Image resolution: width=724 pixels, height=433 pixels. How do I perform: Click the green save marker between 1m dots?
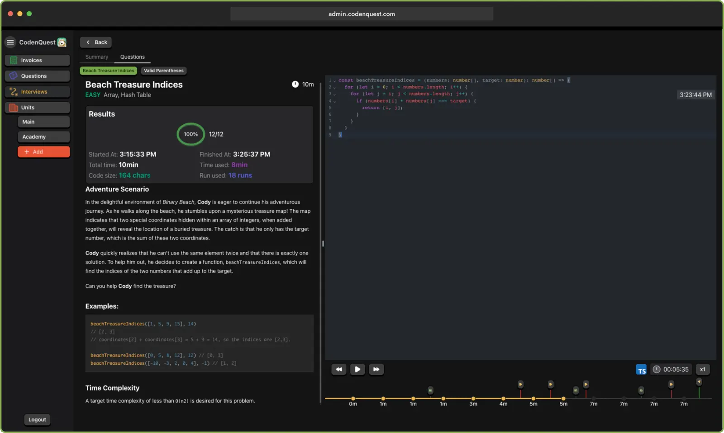(x=430, y=390)
